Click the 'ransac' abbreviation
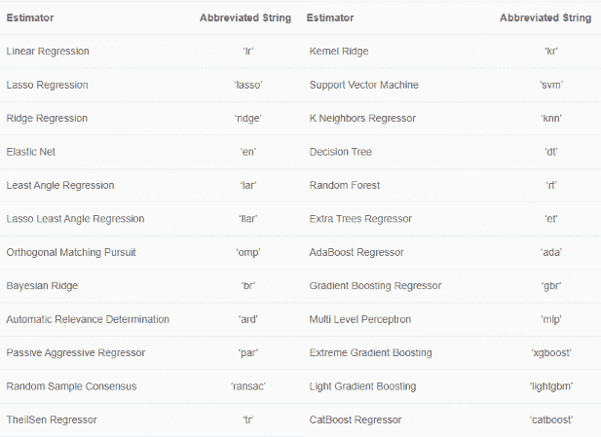This screenshot has height=437, width=601. pyautogui.click(x=247, y=386)
